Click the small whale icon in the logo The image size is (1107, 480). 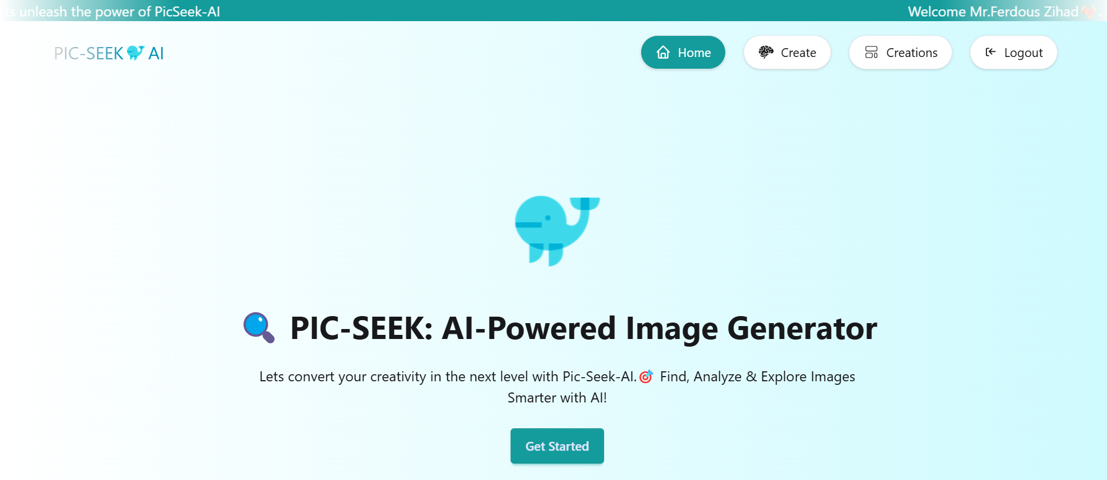pyautogui.click(x=135, y=53)
